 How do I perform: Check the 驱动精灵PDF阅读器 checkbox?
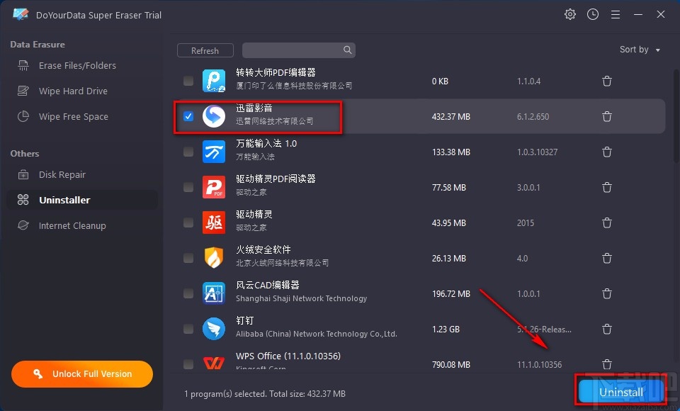(188, 187)
